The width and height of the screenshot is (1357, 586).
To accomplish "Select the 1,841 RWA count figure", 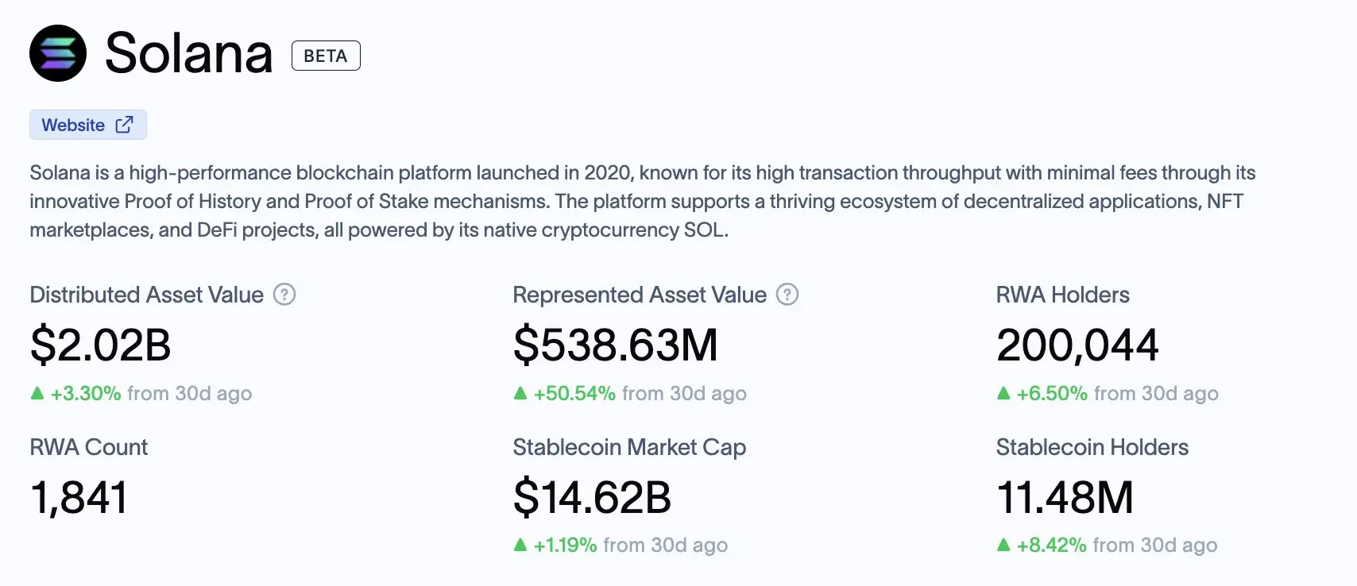I will tap(79, 498).
